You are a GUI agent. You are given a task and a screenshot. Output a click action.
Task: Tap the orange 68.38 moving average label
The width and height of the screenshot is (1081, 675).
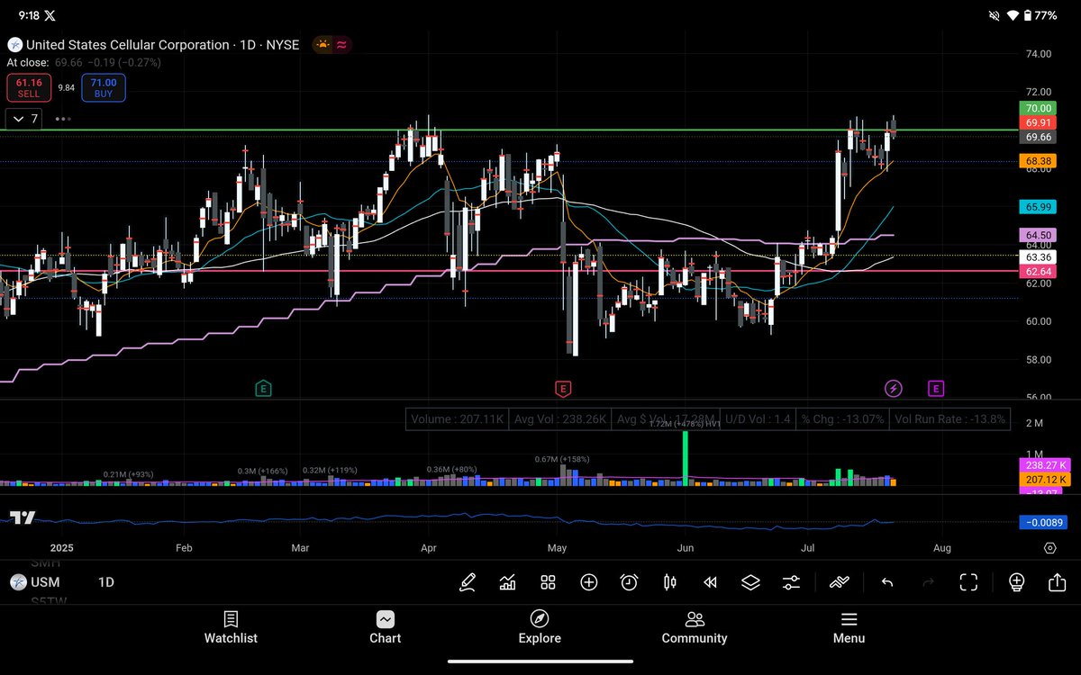click(1038, 161)
